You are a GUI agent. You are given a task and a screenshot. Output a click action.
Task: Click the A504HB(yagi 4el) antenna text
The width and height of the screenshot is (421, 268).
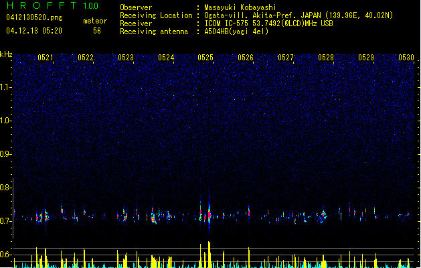236,31
